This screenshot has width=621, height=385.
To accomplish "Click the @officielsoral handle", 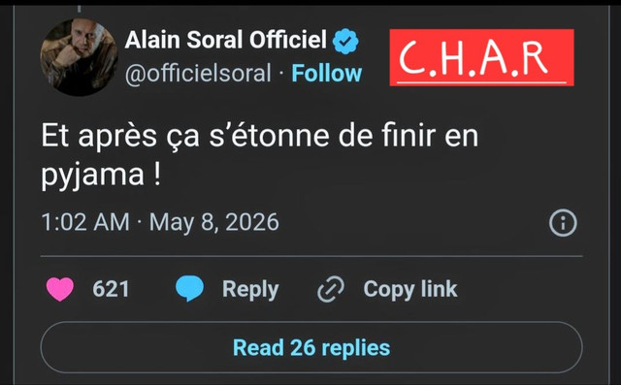I will point(198,74).
